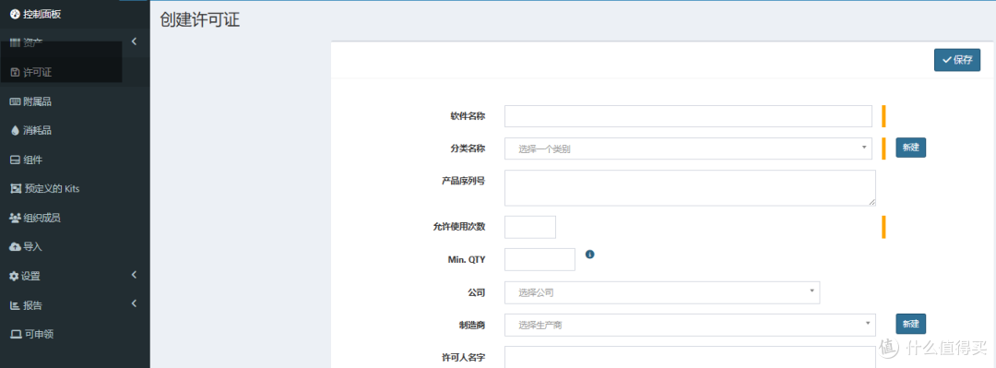996x368 pixels.
Task: Click the hard drive icon beside 组件
Action: 16,160
